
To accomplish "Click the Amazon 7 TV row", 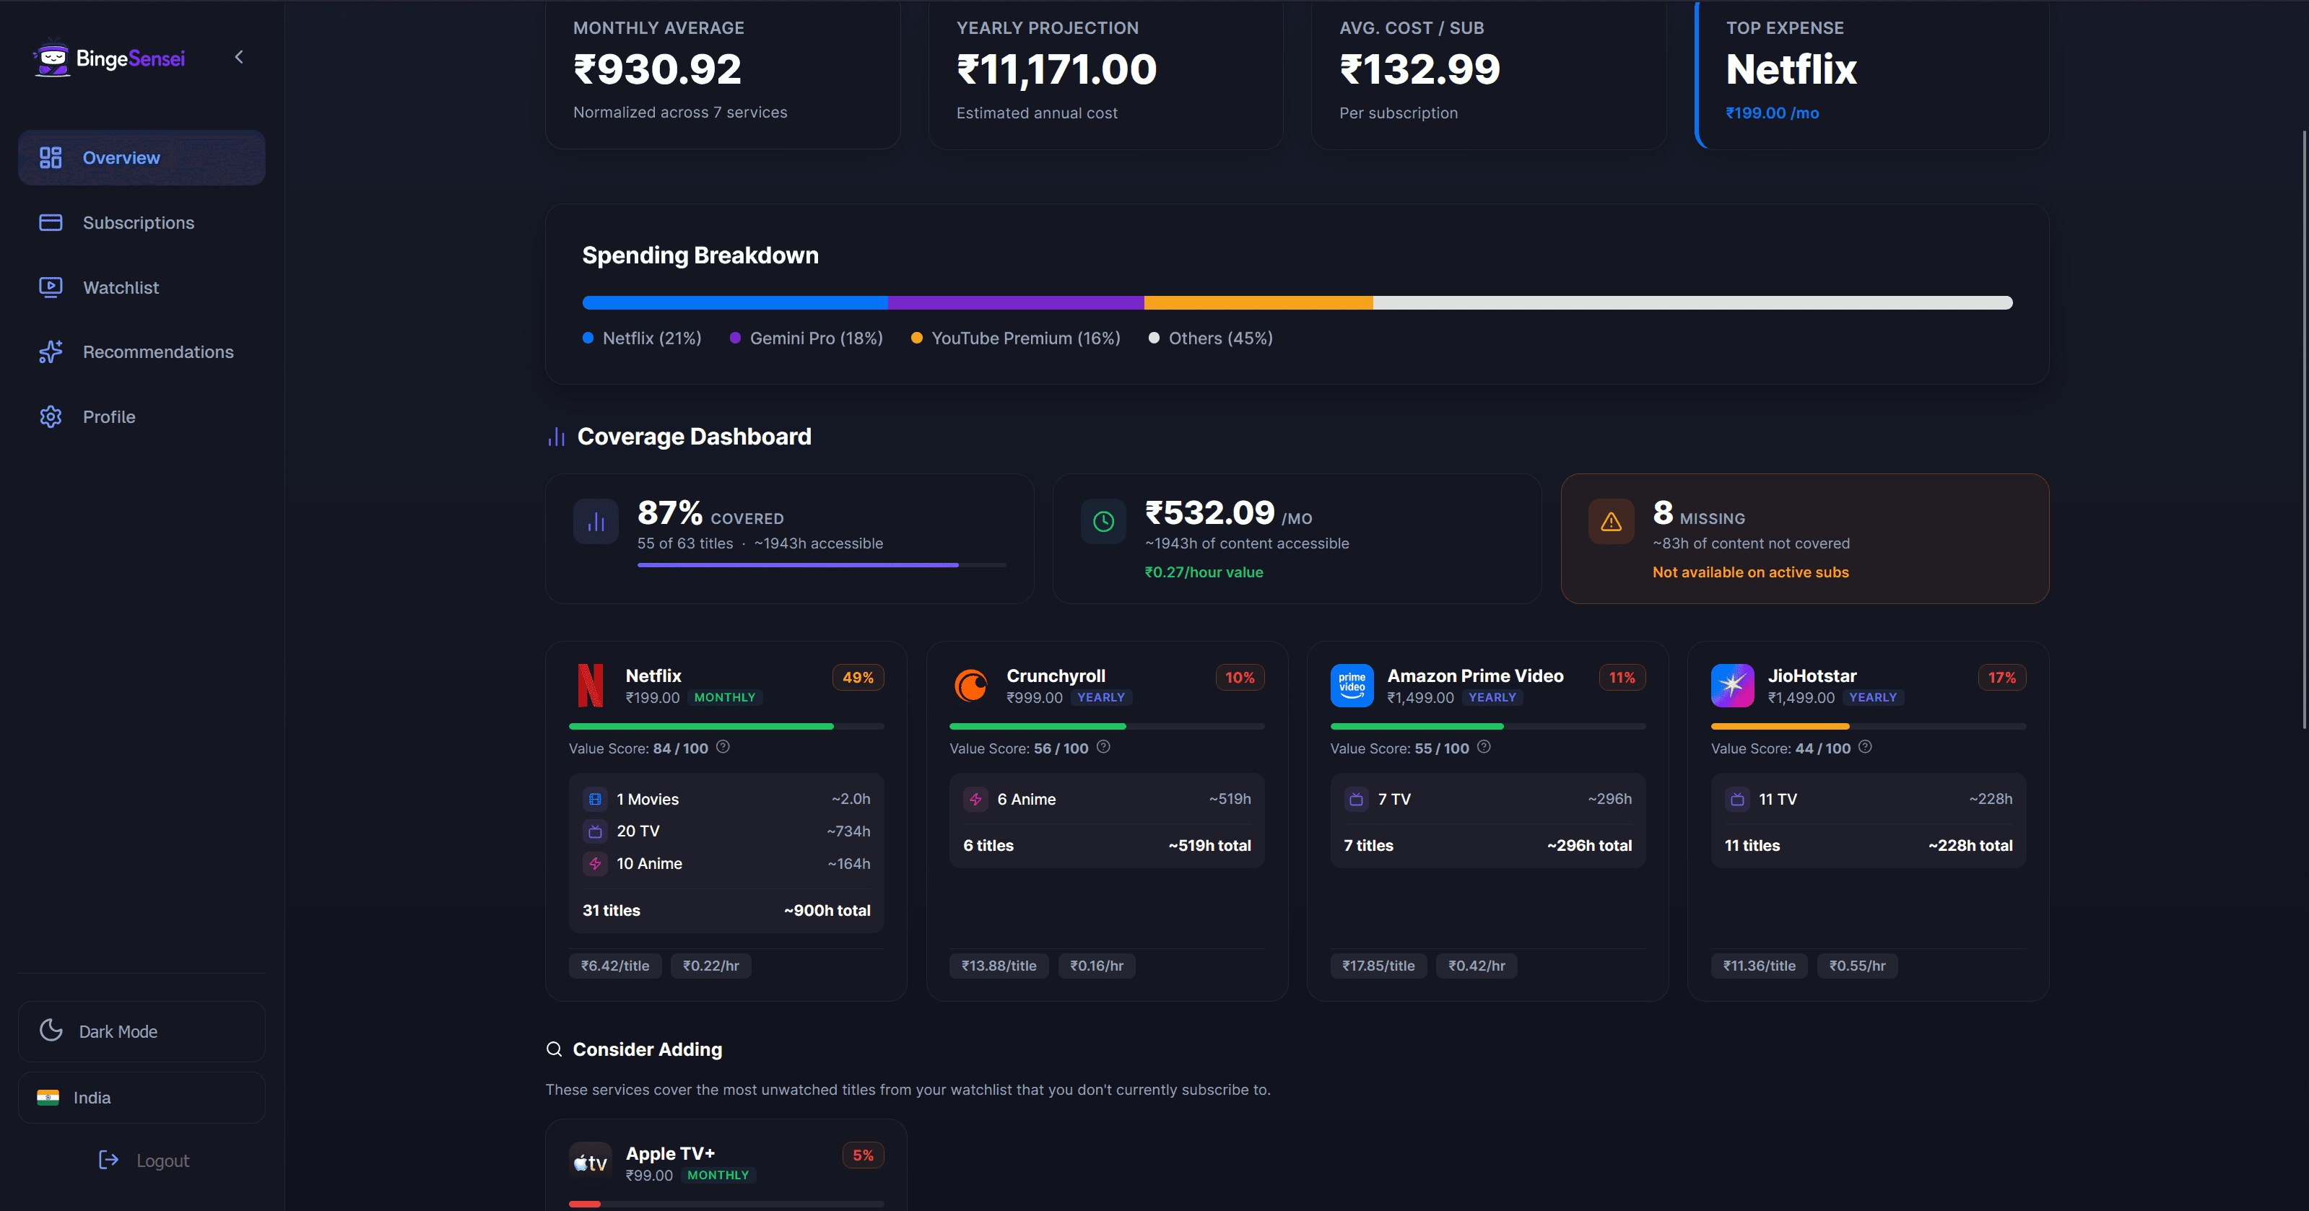I will pos(1488,799).
